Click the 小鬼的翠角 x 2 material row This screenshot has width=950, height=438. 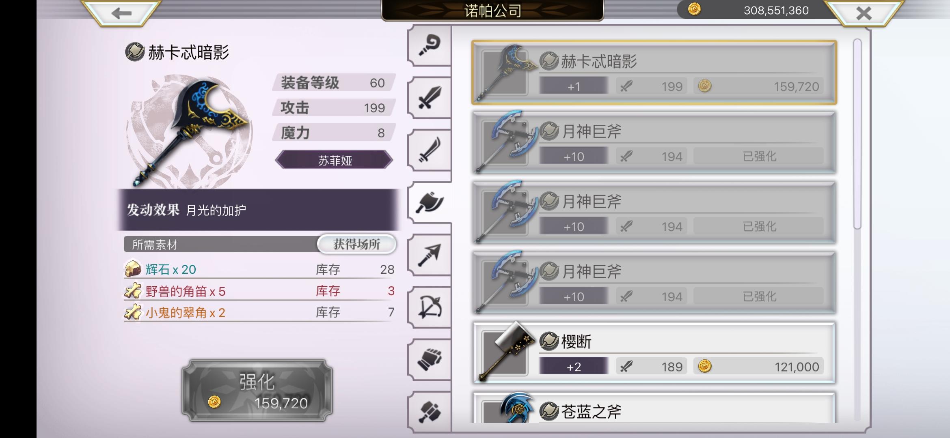(259, 312)
